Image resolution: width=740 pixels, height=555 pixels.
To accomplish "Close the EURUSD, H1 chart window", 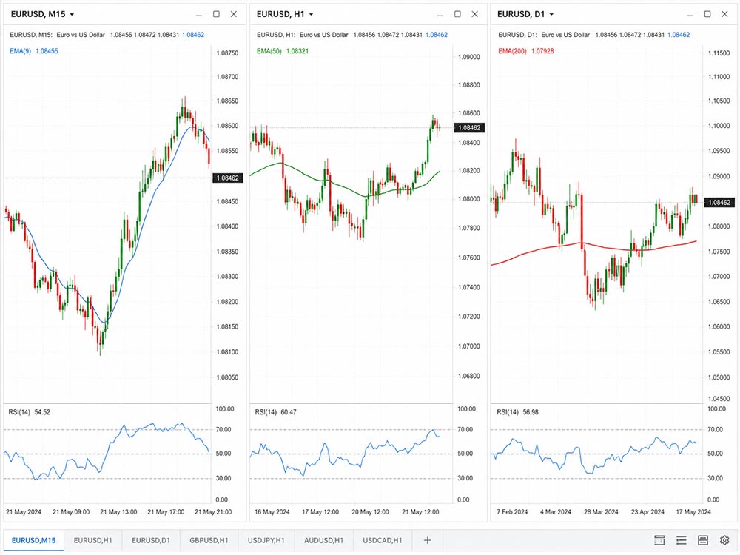I will point(475,14).
